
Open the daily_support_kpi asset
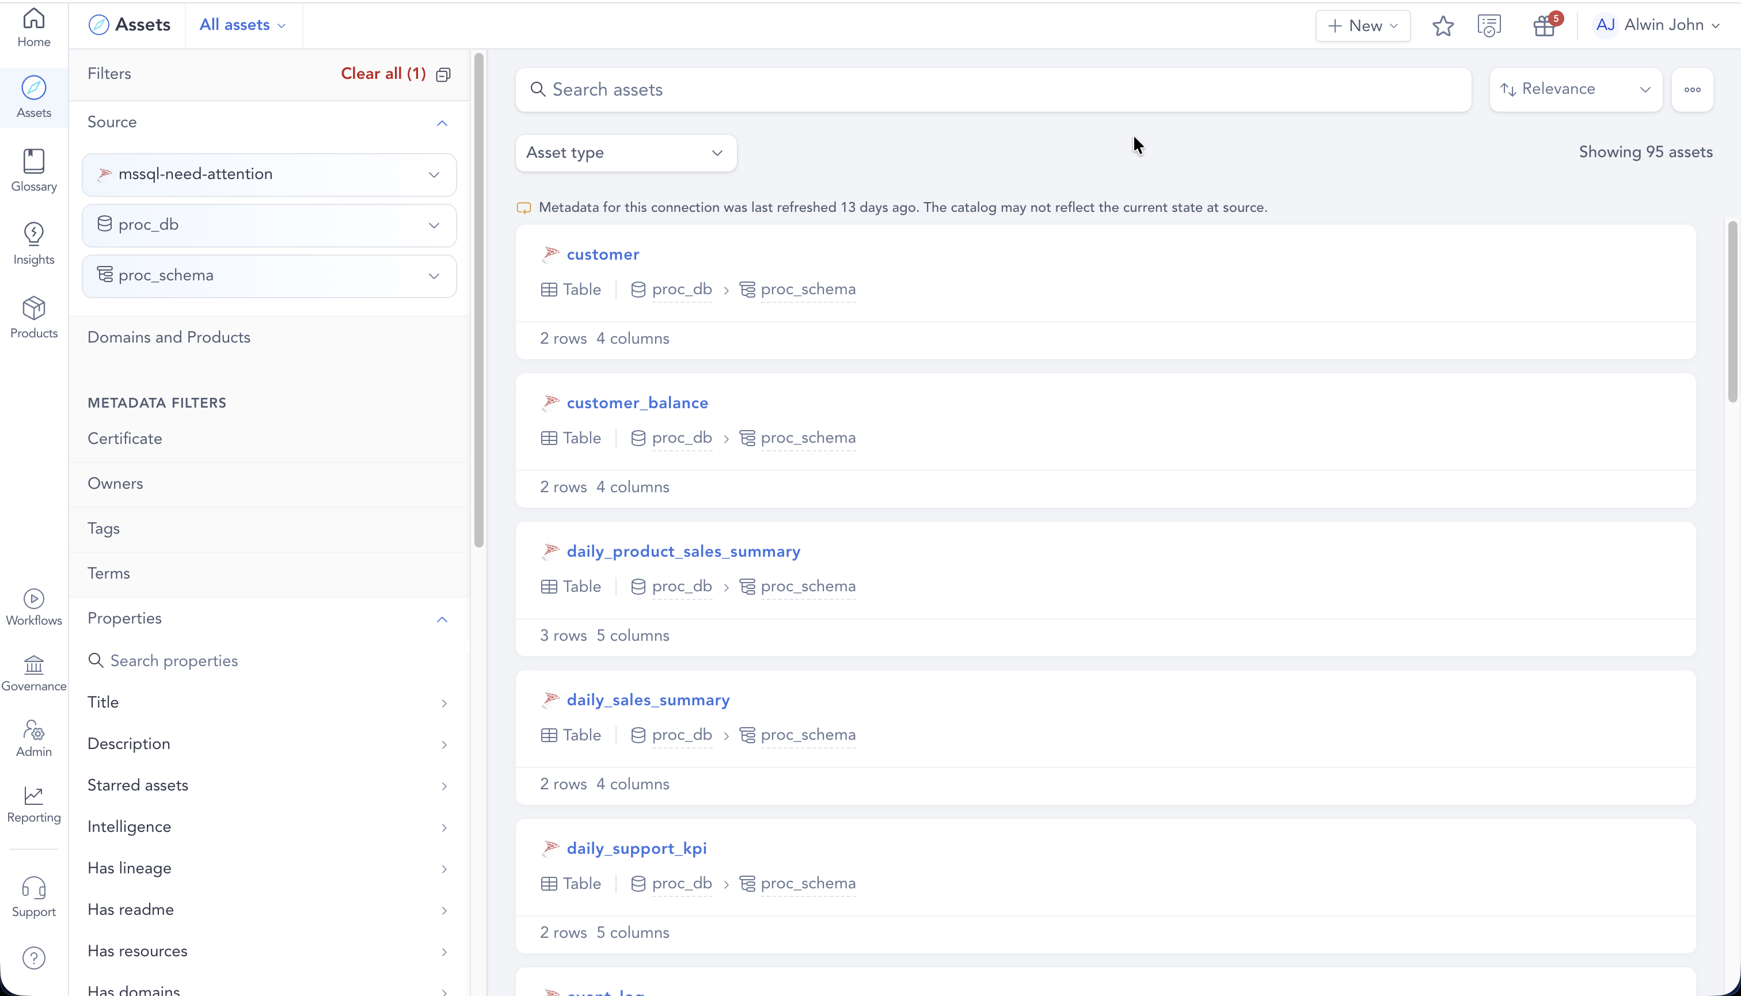click(x=636, y=848)
